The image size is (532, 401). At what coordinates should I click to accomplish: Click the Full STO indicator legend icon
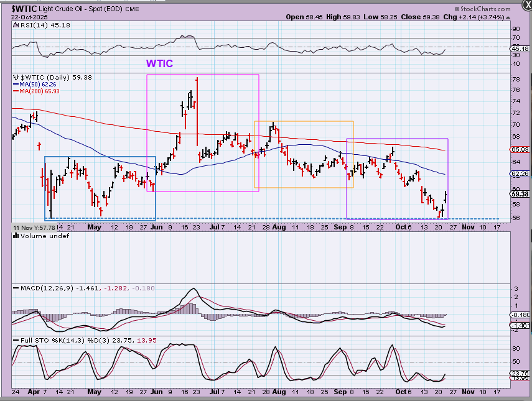[x=14, y=341]
